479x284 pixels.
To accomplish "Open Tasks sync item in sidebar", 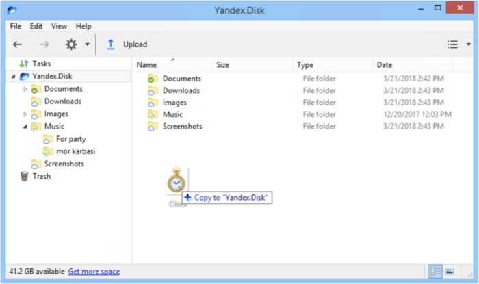I will tap(24, 64).
